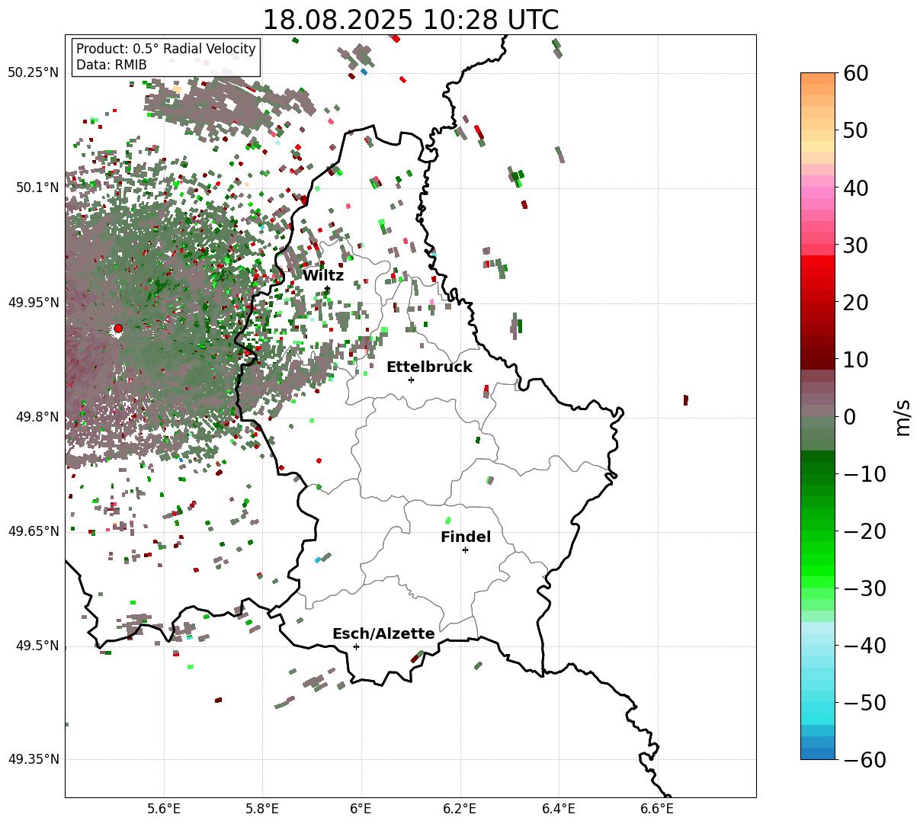Image resolution: width=920 pixels, height=824 pixels.
Task: Click the Findel station cross marker
Action: click(465, 550)
